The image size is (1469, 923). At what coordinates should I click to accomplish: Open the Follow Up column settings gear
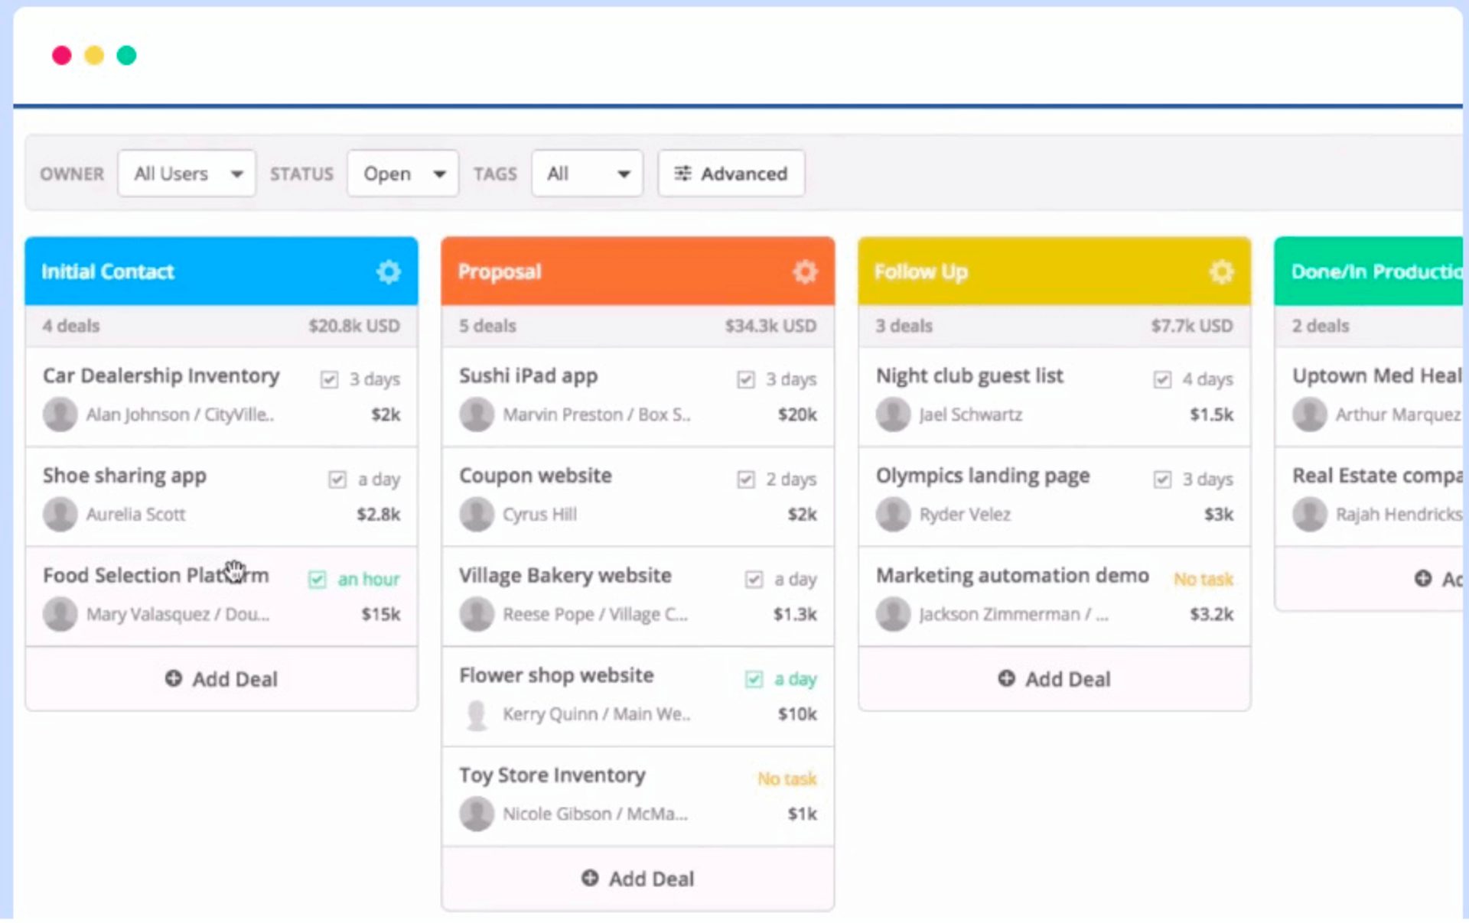point(1220,271)
